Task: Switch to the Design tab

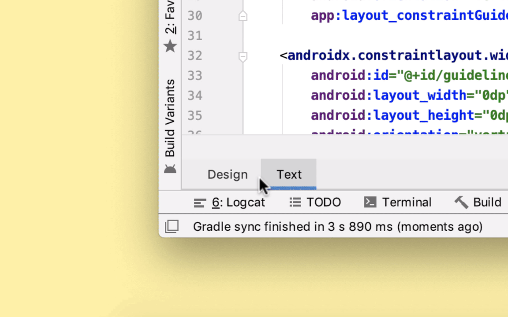Action: tap(228, 174)
